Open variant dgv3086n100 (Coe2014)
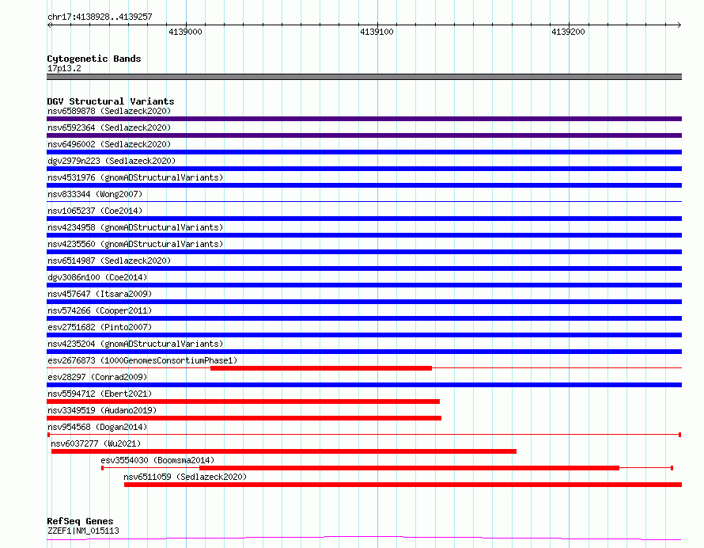Screen dimensions: 704x548 tap(97, 277)
